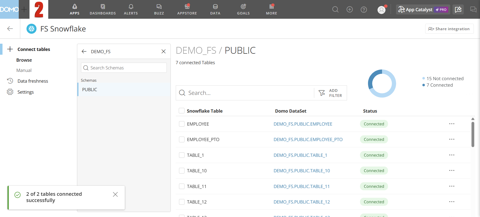Select the PUBLIC schema
Image resolution: width=480 pixels, height=217 pixels.
pos(124,89)
